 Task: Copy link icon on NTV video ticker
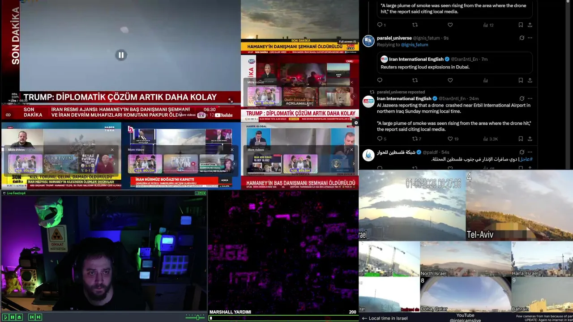pos(8,115)
